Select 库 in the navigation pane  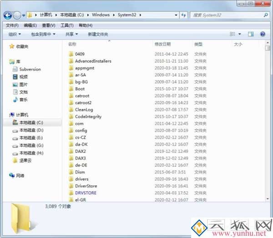point(15,61)
